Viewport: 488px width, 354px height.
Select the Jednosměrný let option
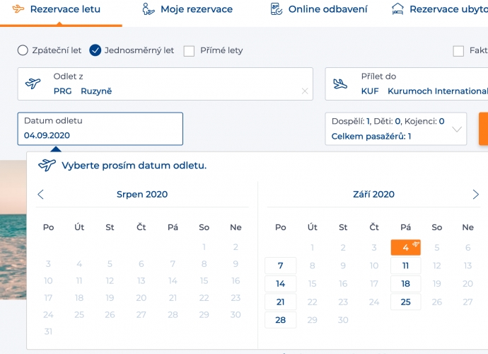point(95,50)
